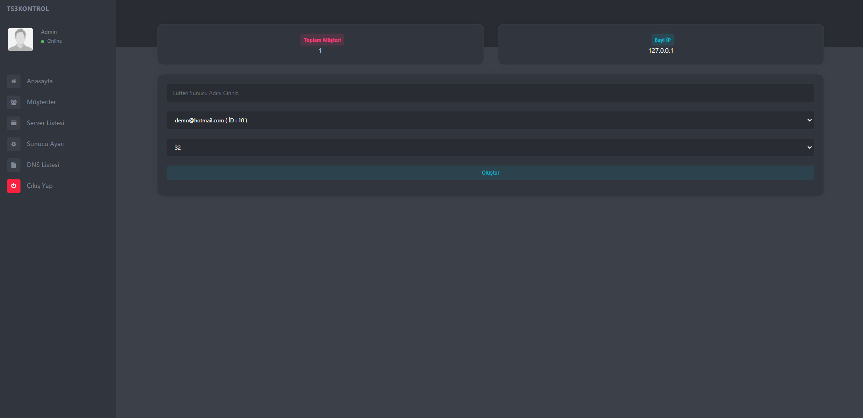Click the chevron arrow of the customer selector
Screen dimensions: 863x418
pos(809,121)
